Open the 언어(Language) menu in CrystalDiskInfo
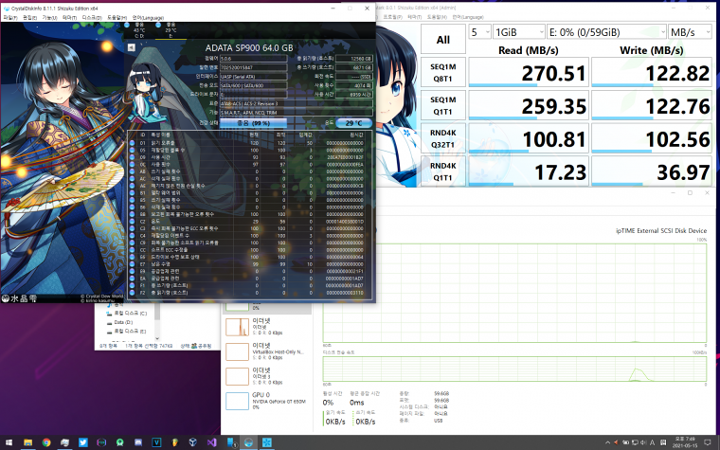Screen dimensions: 720x450 [148, 17]
